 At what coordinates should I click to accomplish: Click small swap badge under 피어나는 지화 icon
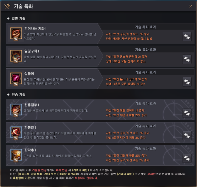click(16, 39)
